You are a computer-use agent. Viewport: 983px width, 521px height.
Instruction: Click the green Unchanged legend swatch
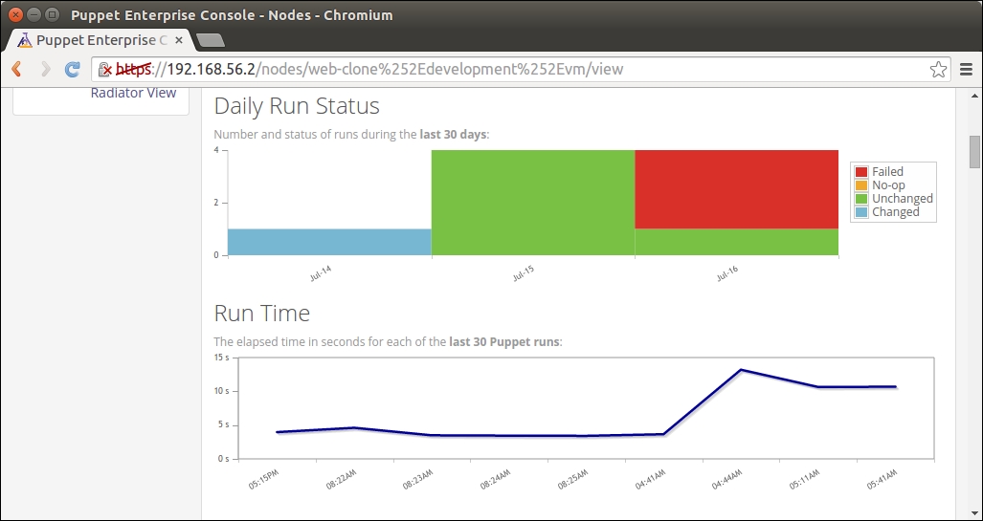(x=861, y=199)
